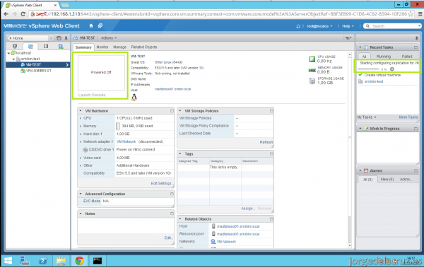Expand Other hardware row
The image size is (424, 268).
81,165
